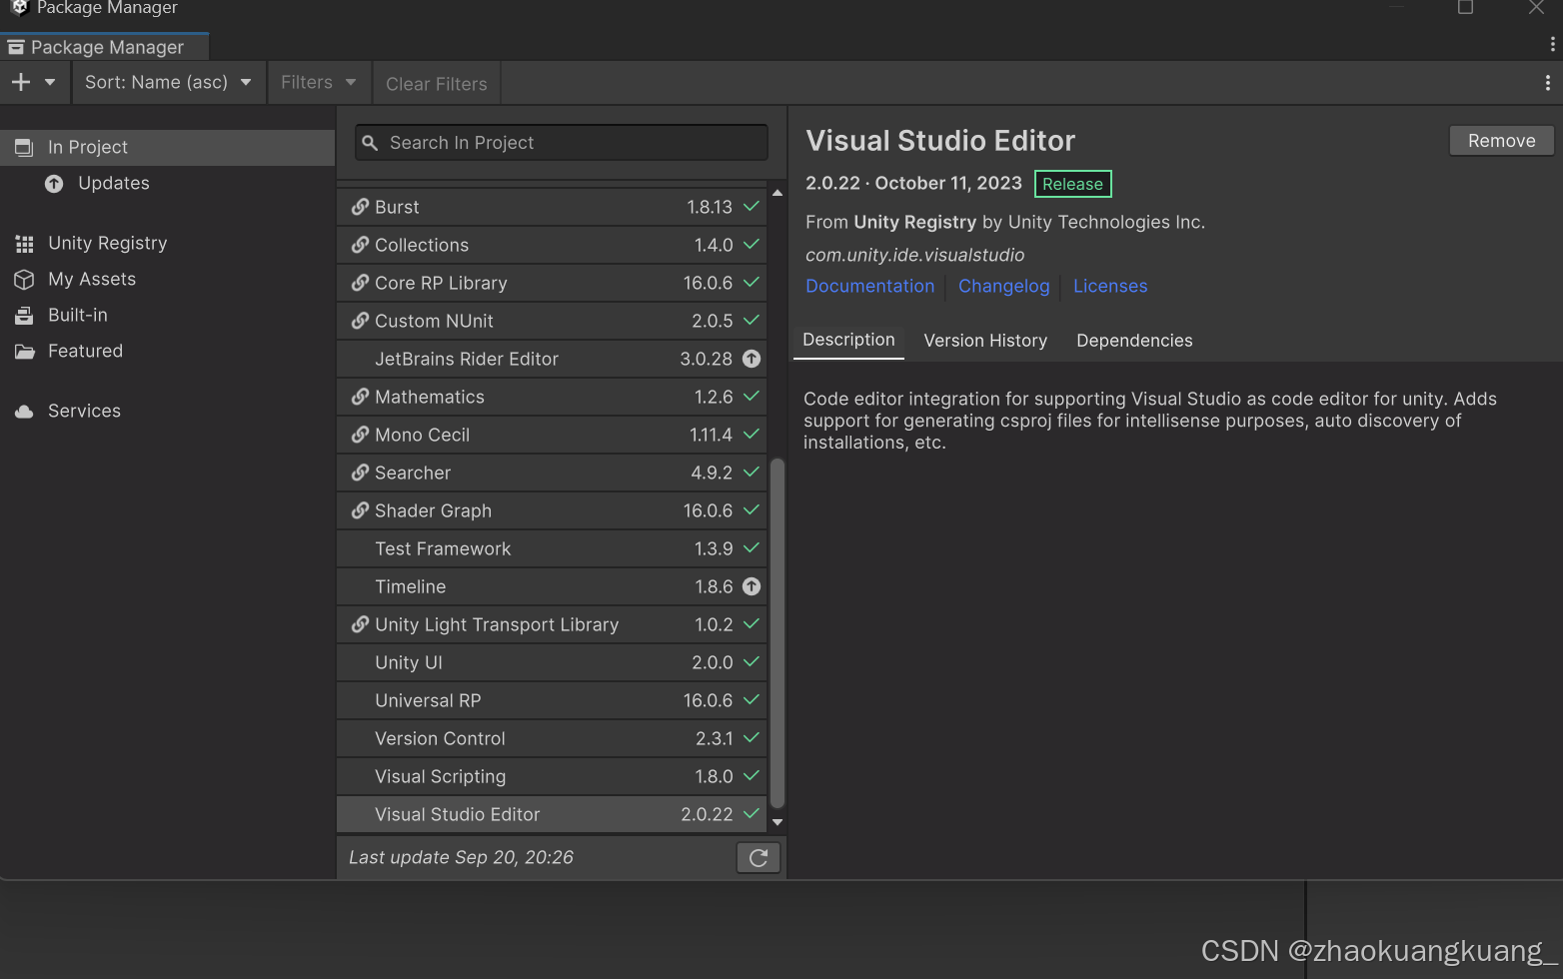Viewport: 1563px width, 979px height.
Task: Select the Burst package row
Action: point(552,207)
